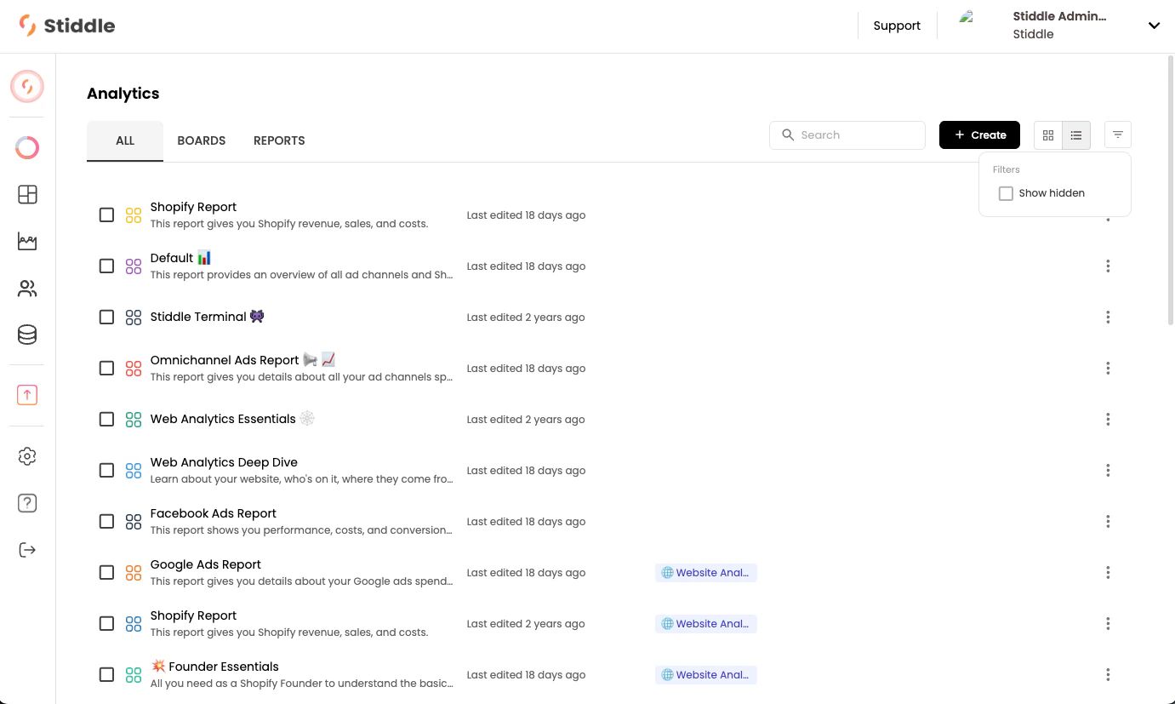The height and width of the screenshot is (704, 1175).
Task: Open the three-dot menu for Default report
Action: pyautogui.click(x=1108, y=266)
